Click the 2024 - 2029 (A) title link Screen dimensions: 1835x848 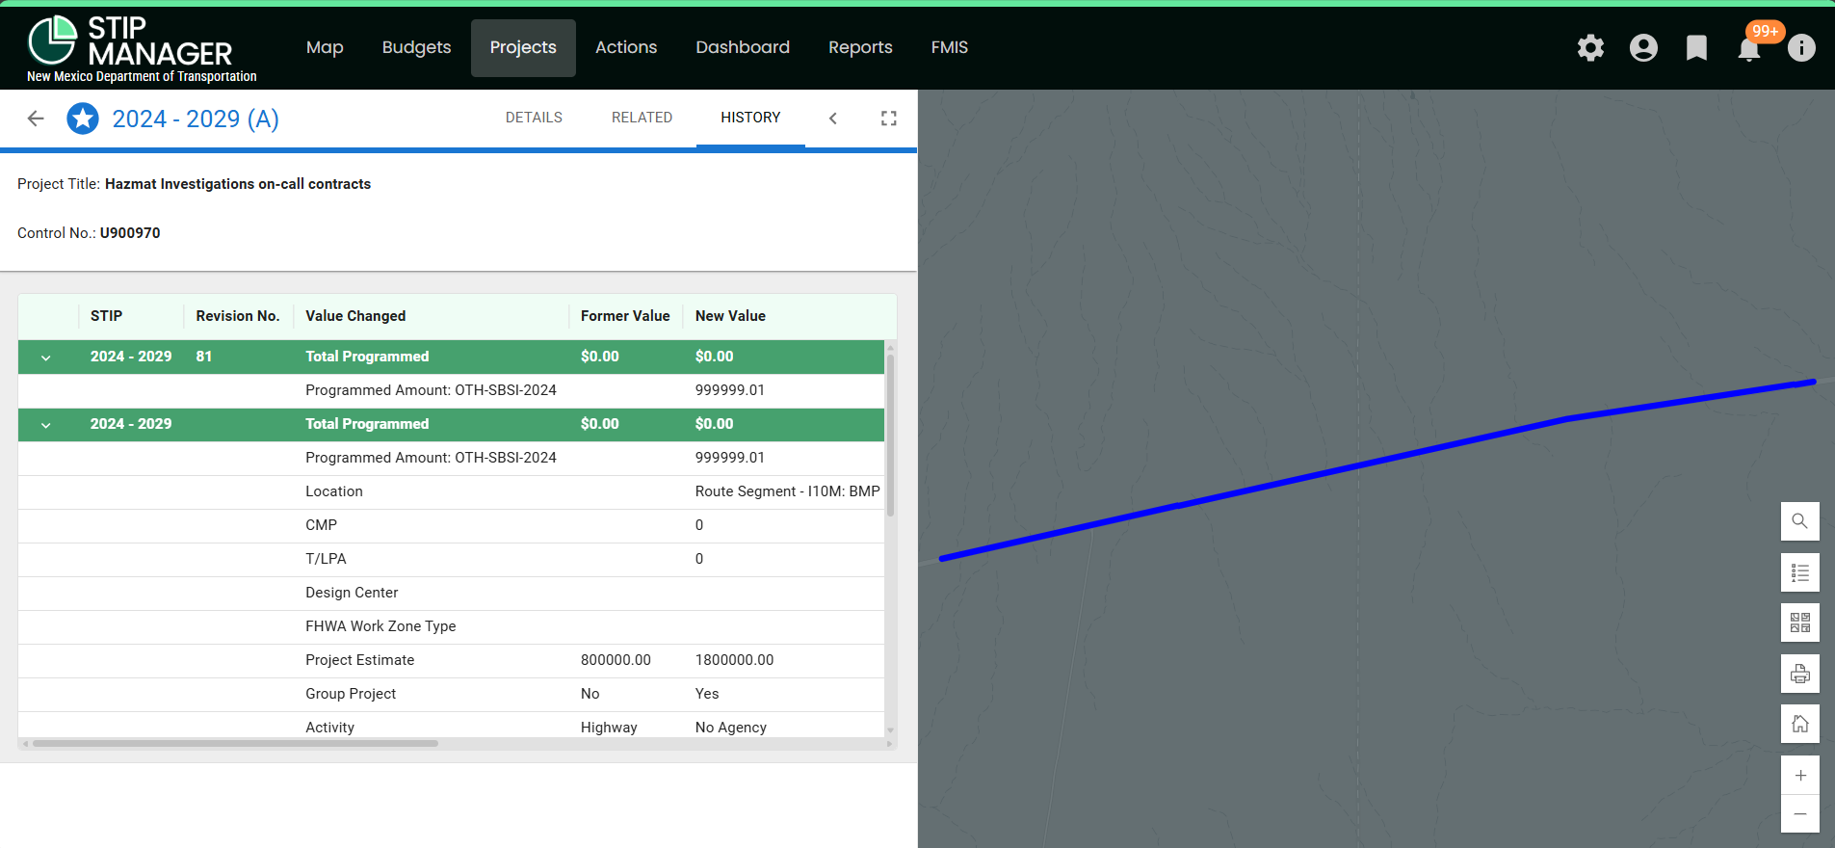pyautogui.click(x=196, y=119)
